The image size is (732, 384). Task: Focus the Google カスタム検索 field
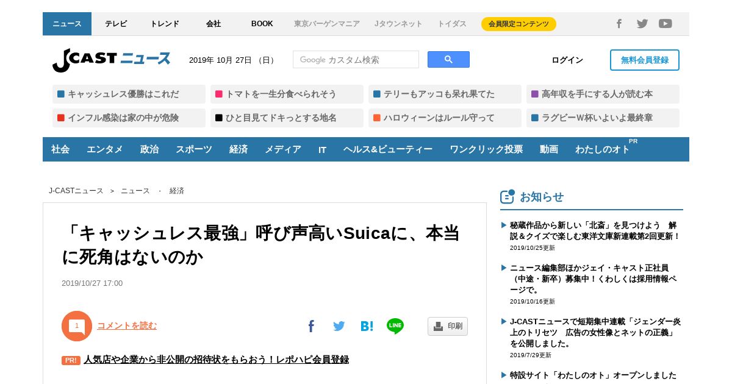coord(356,60)
